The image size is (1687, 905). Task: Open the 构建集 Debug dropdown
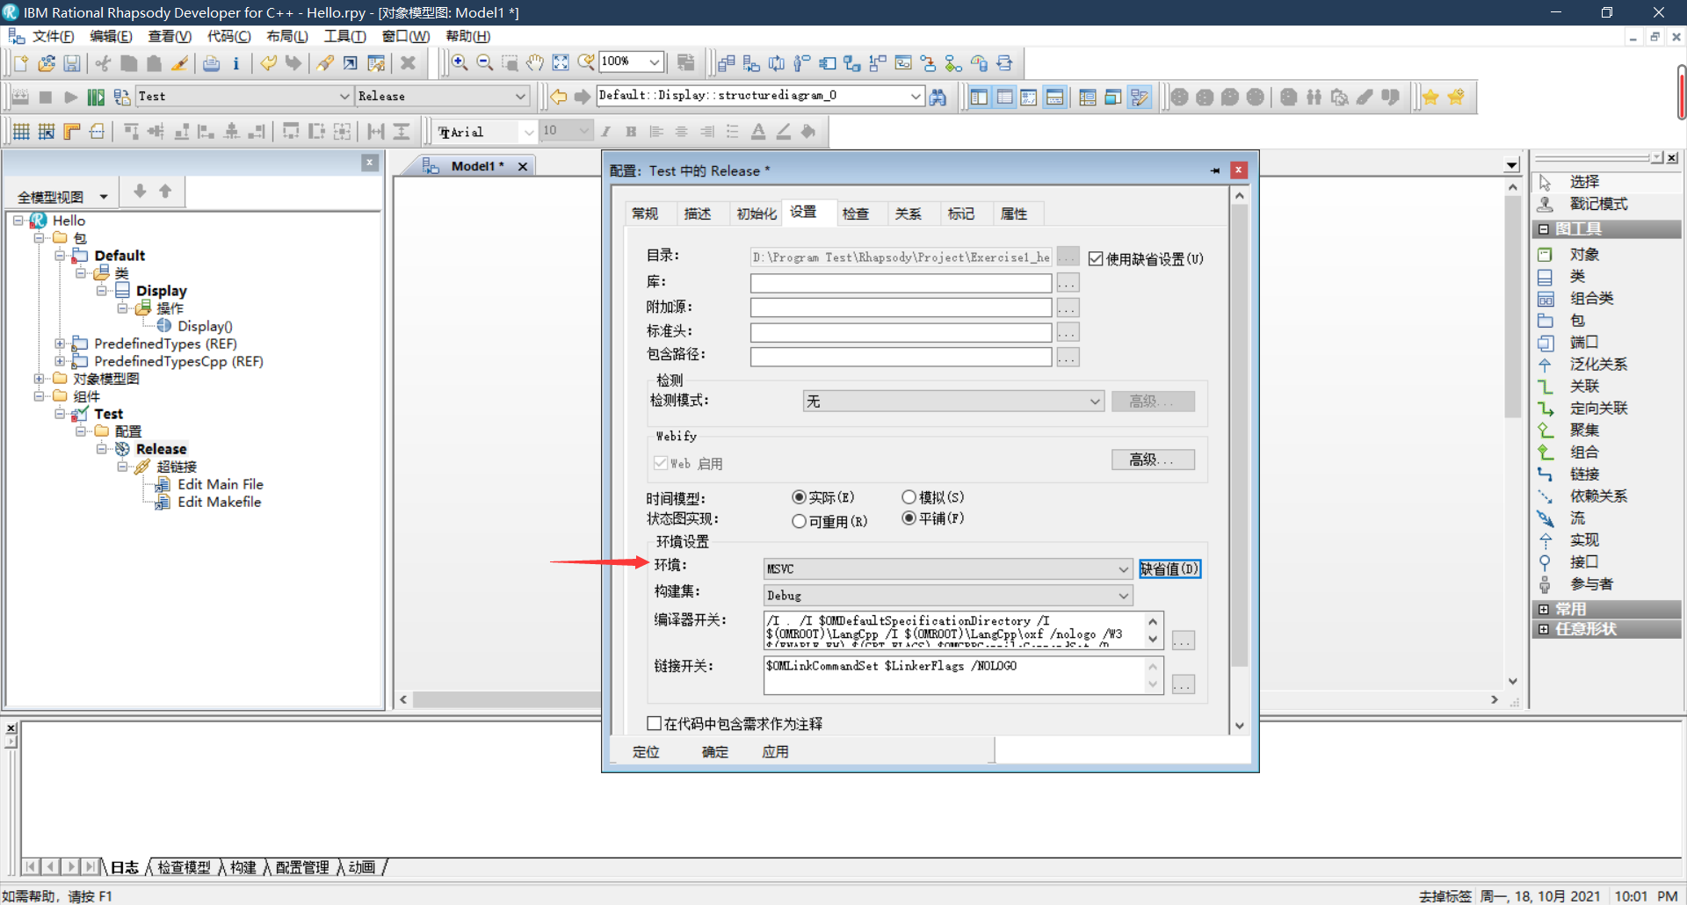1123,595
